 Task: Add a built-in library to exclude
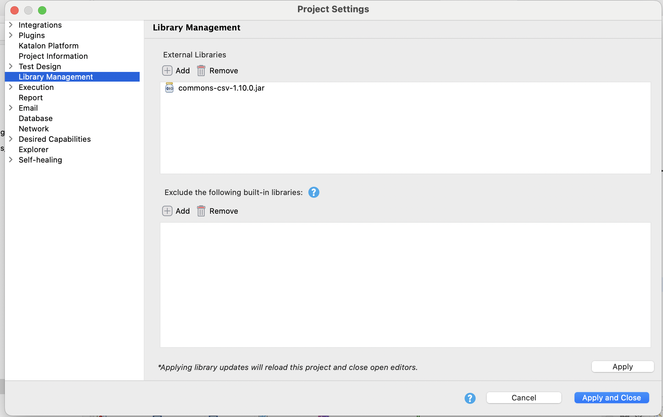point(176,211)
